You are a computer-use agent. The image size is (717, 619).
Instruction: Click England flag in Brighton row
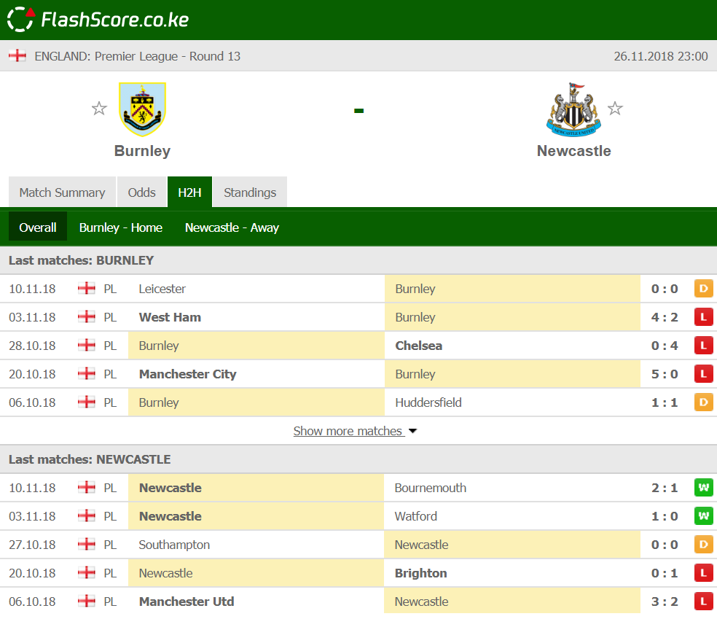click(x=87, y=572)
